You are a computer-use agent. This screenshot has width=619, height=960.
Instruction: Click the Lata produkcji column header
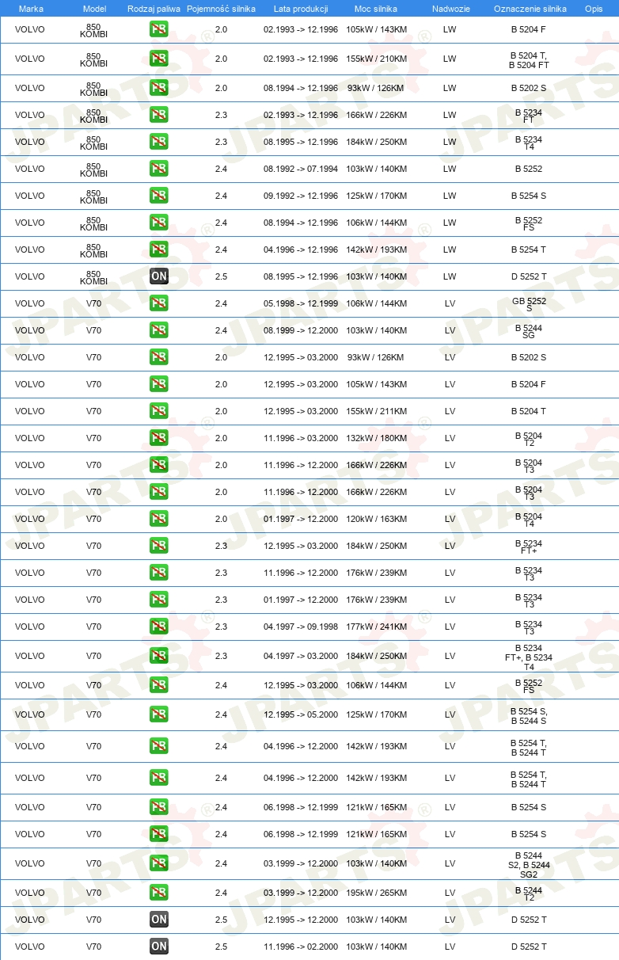tap(301, 8)
